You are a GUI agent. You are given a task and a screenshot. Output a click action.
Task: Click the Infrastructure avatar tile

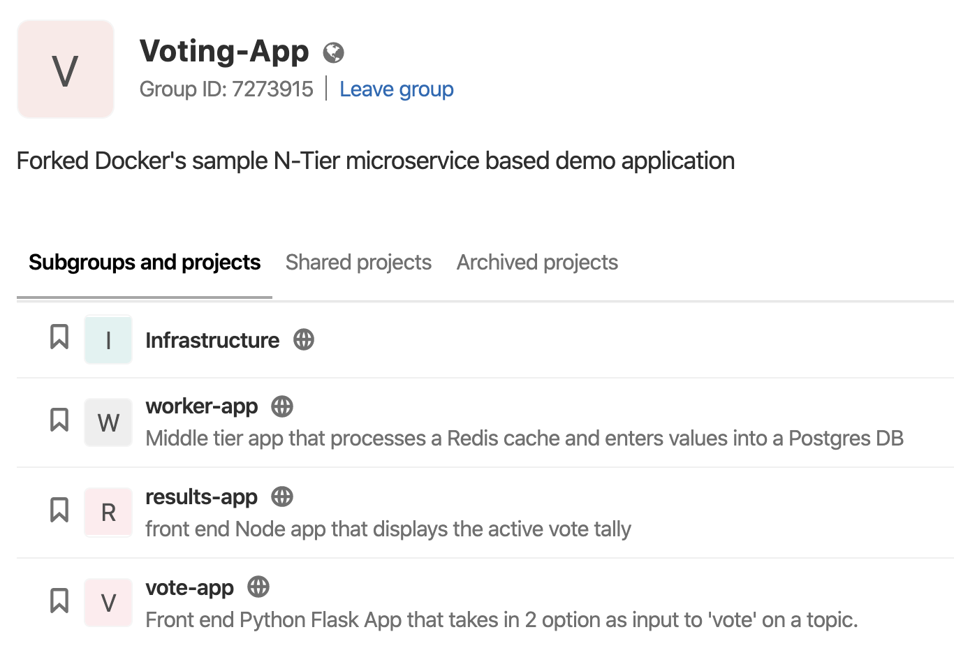pos(108,340)
